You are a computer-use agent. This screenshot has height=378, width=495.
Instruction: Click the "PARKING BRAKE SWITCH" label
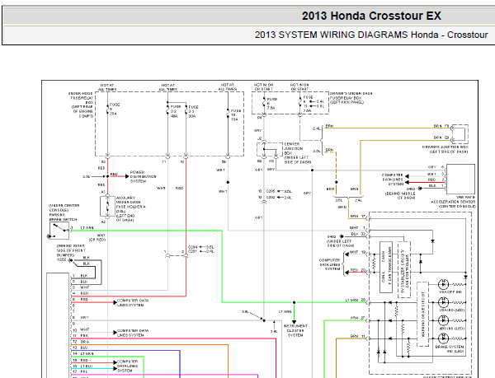[x=63, y=217]
